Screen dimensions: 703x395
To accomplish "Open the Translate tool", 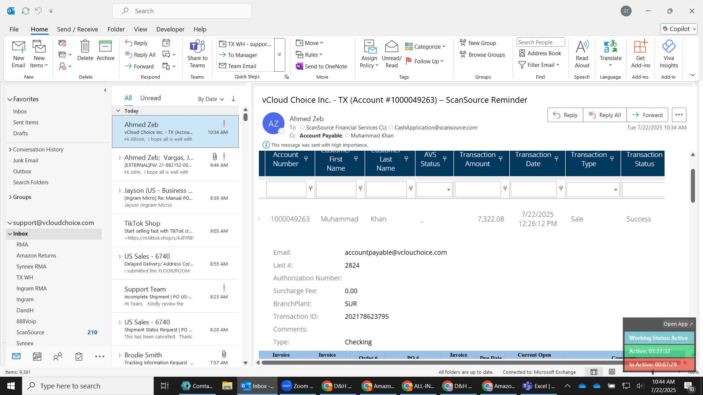I will 610,54.
